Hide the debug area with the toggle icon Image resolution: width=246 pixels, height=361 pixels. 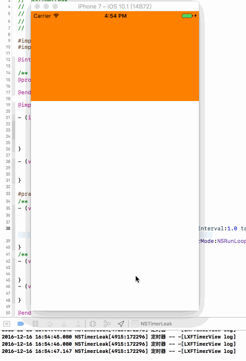[x=7, y=324]
